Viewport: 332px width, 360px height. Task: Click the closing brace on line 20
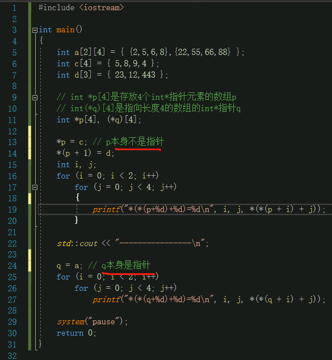77,220
